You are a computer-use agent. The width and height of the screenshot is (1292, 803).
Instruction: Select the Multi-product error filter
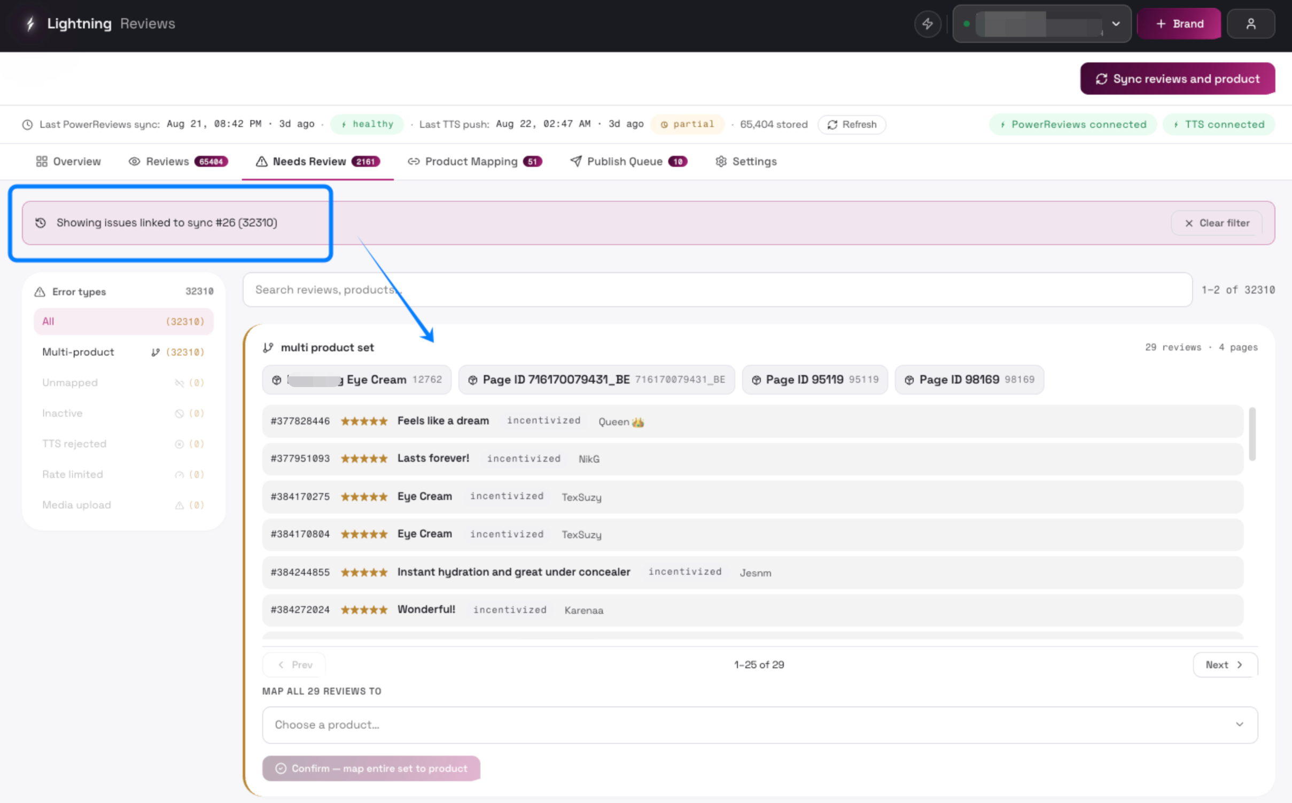tap(123, 352)
